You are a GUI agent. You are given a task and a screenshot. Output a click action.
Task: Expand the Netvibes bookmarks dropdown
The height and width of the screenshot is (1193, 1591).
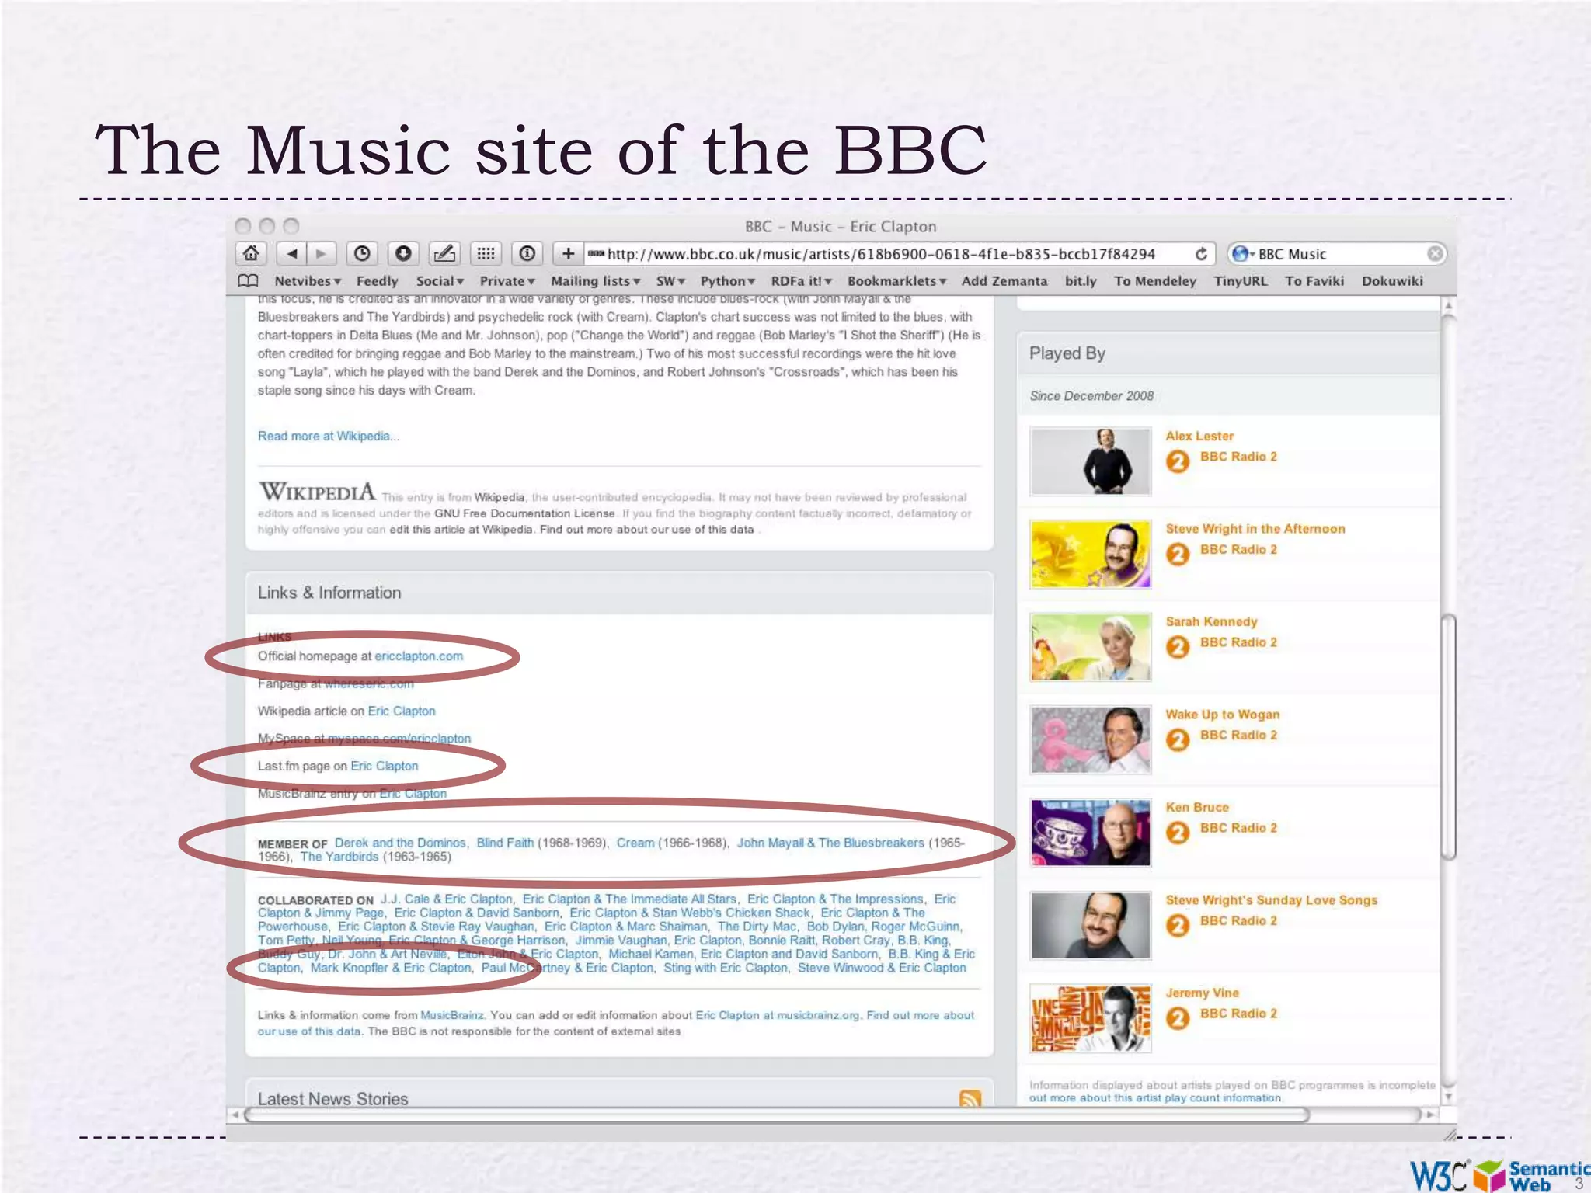click(x=308, y=281)
